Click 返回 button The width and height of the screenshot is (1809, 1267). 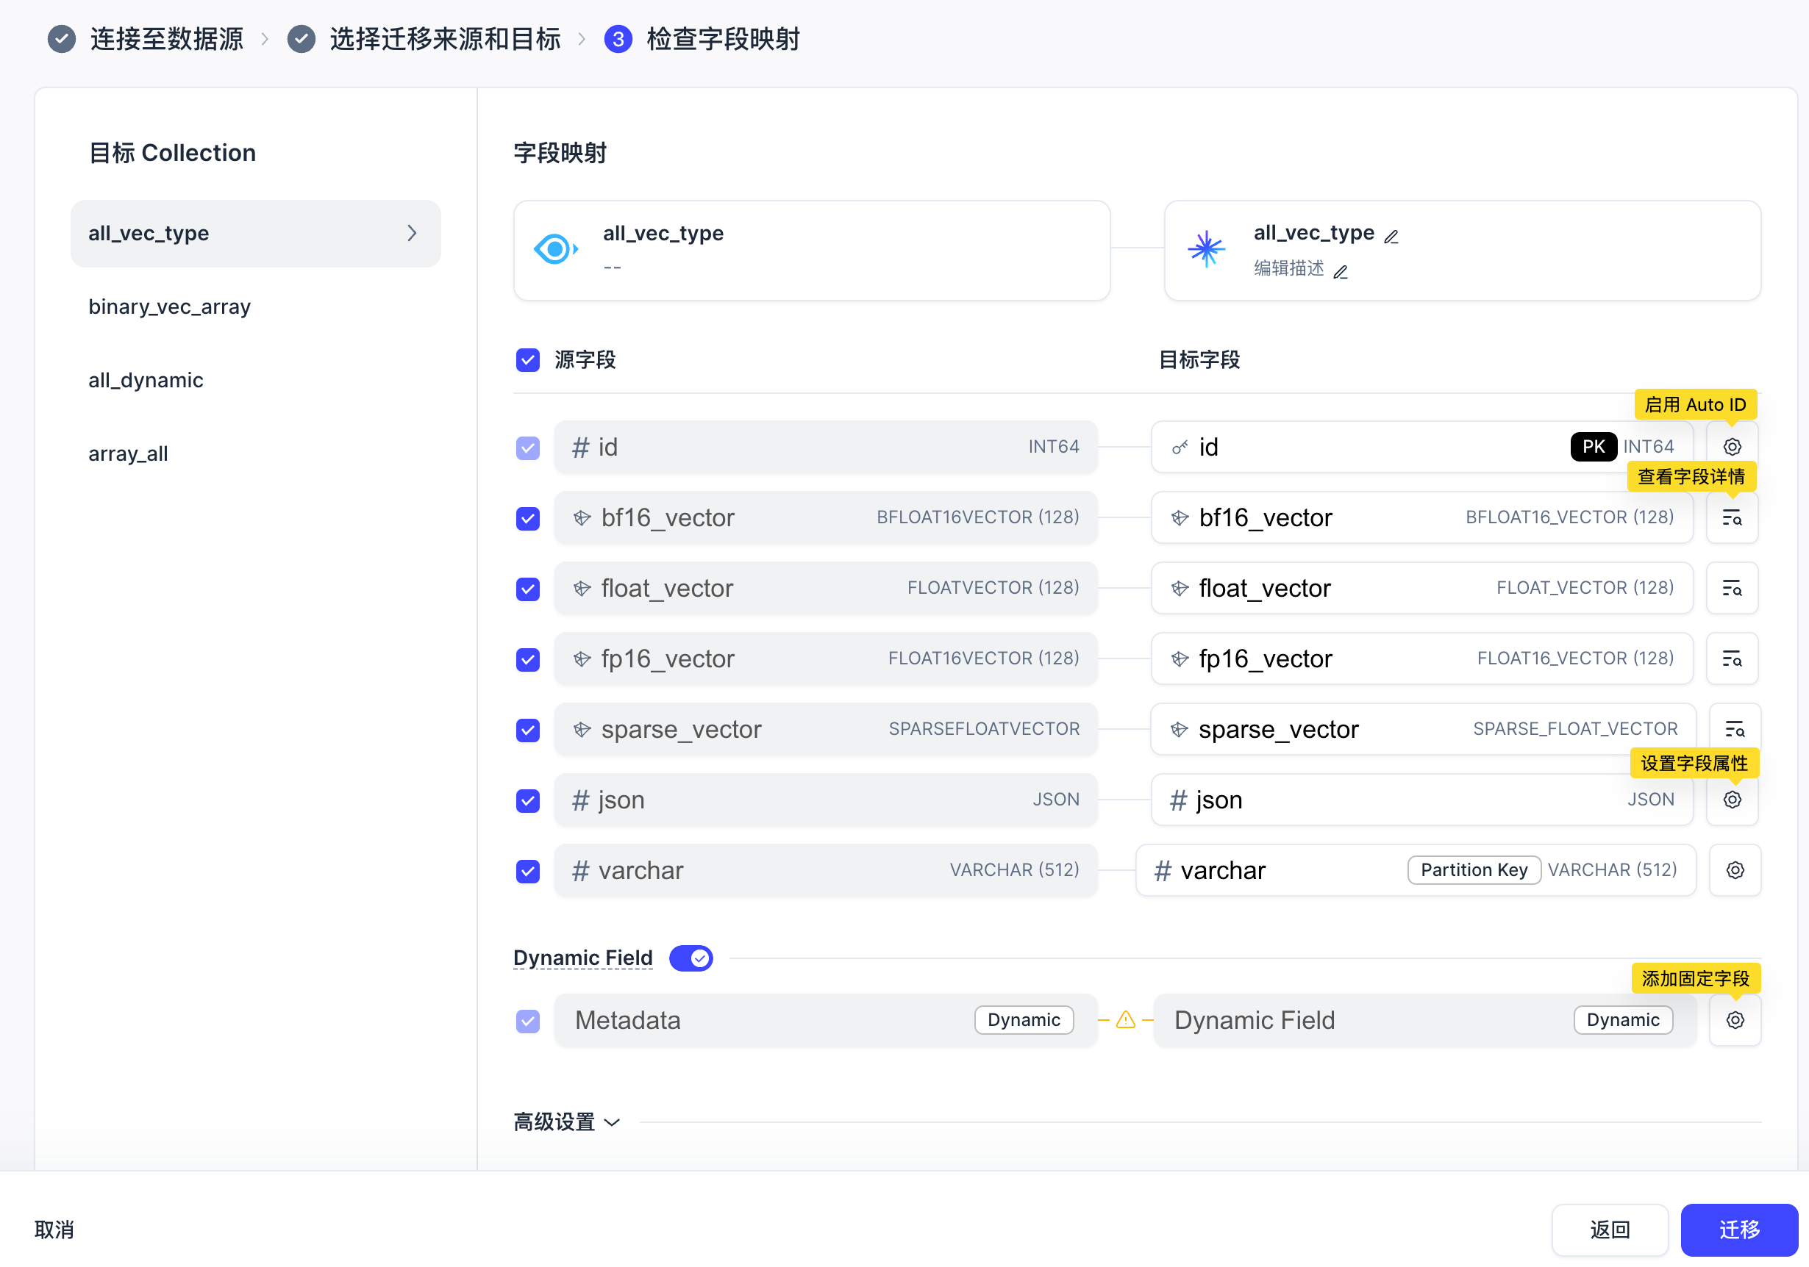click(1610, 1230)
